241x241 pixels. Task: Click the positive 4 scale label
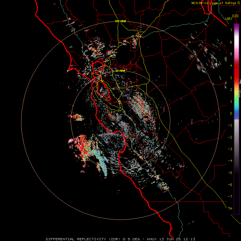coord(231,66)
